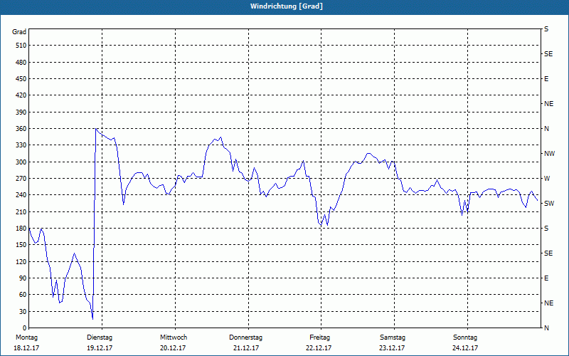Click the "Montag" day label
Image resolution: width=569 pixels, height=356 pixels.
click(26, 337)
